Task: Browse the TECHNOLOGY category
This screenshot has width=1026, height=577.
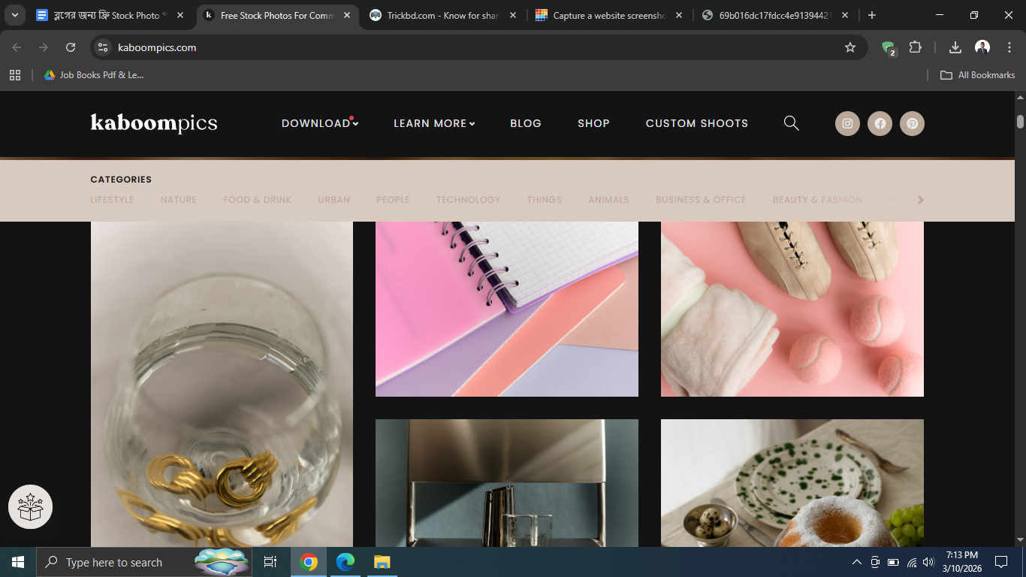Action: click(x=468, y=200)
